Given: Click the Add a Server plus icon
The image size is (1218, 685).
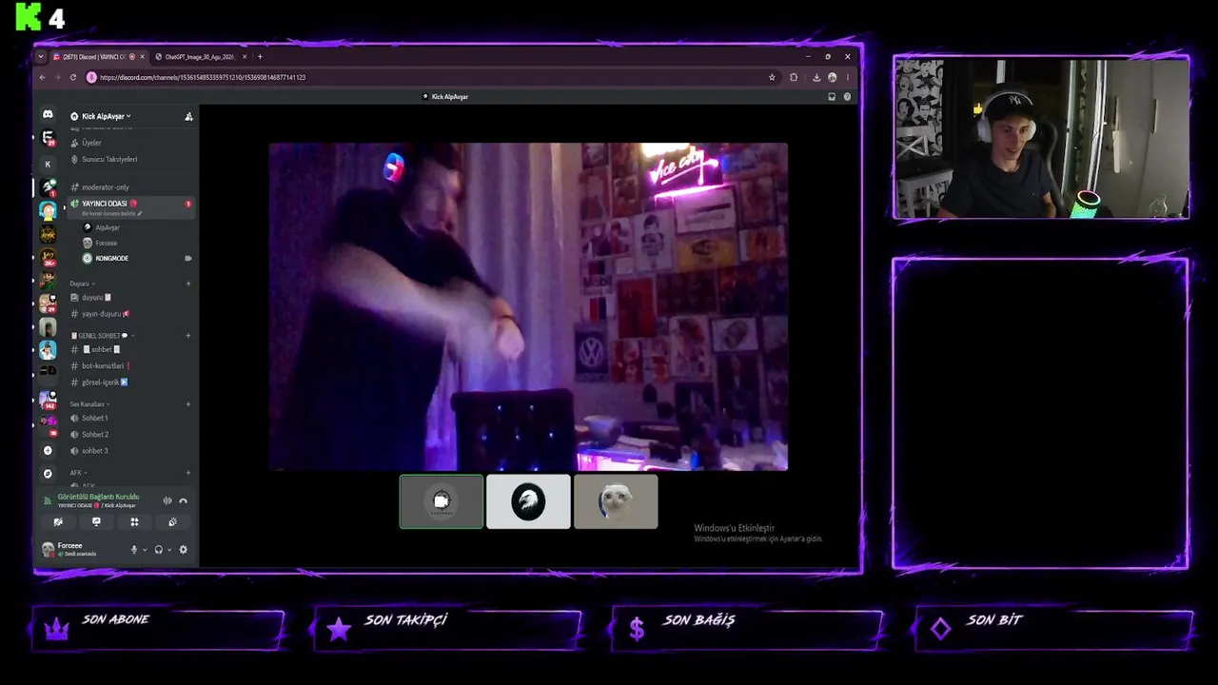Looking at the screenshot, I should 48,450.
